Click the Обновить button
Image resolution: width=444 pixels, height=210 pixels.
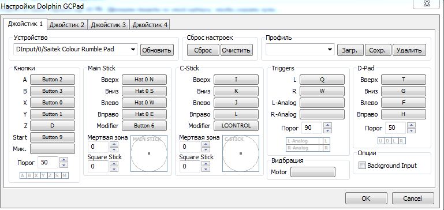(157, 50)
